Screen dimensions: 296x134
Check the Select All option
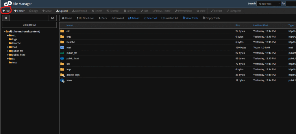tap(150, 18)
